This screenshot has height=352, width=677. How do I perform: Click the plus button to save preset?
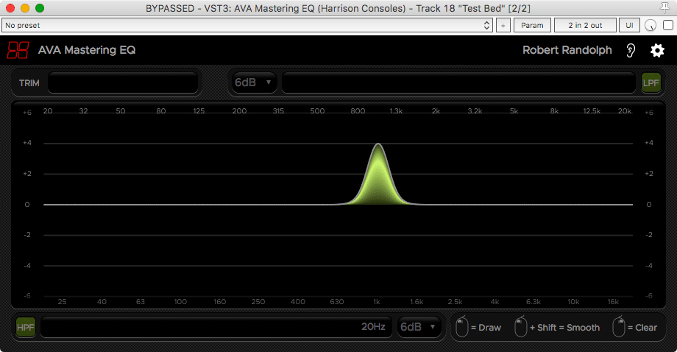click(x=503, y=25)
